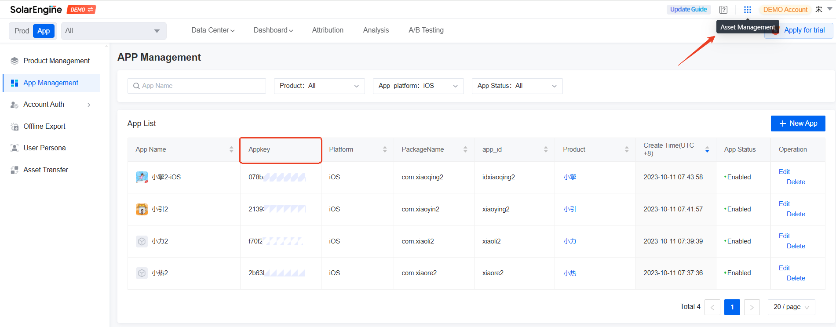Open the Data Center menu

[213, 30]
